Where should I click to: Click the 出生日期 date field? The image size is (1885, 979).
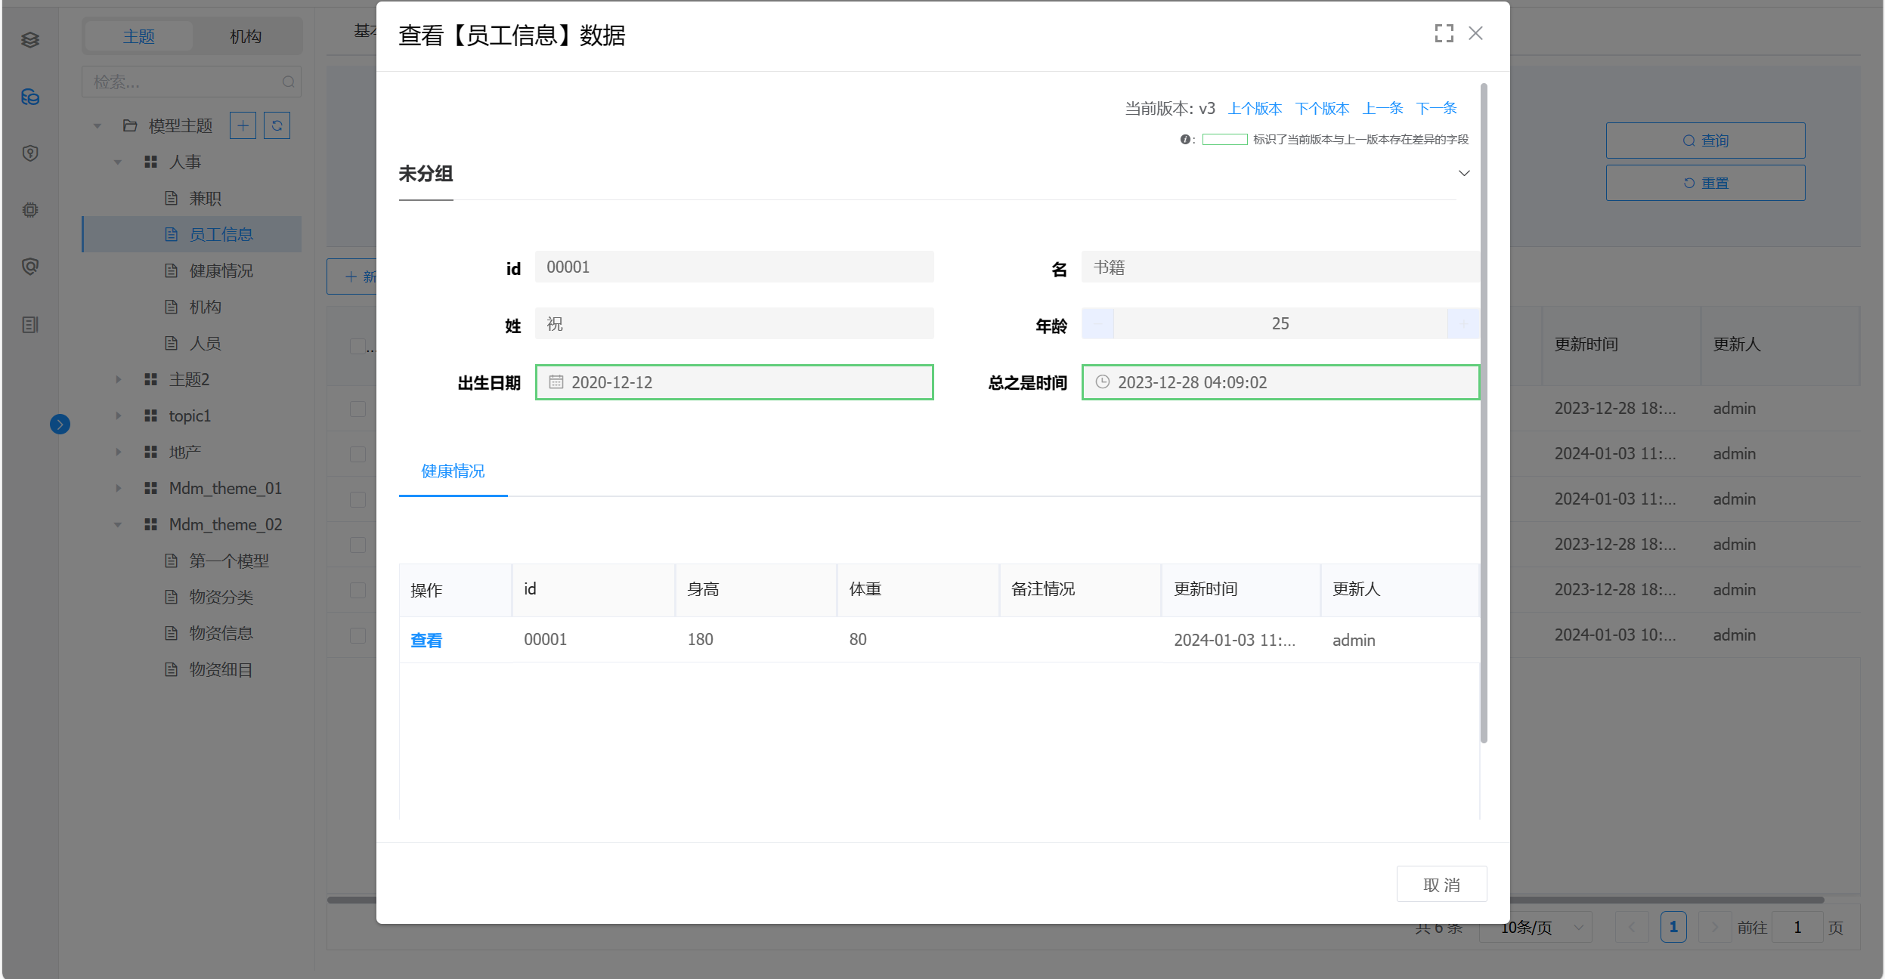[735, 382]
